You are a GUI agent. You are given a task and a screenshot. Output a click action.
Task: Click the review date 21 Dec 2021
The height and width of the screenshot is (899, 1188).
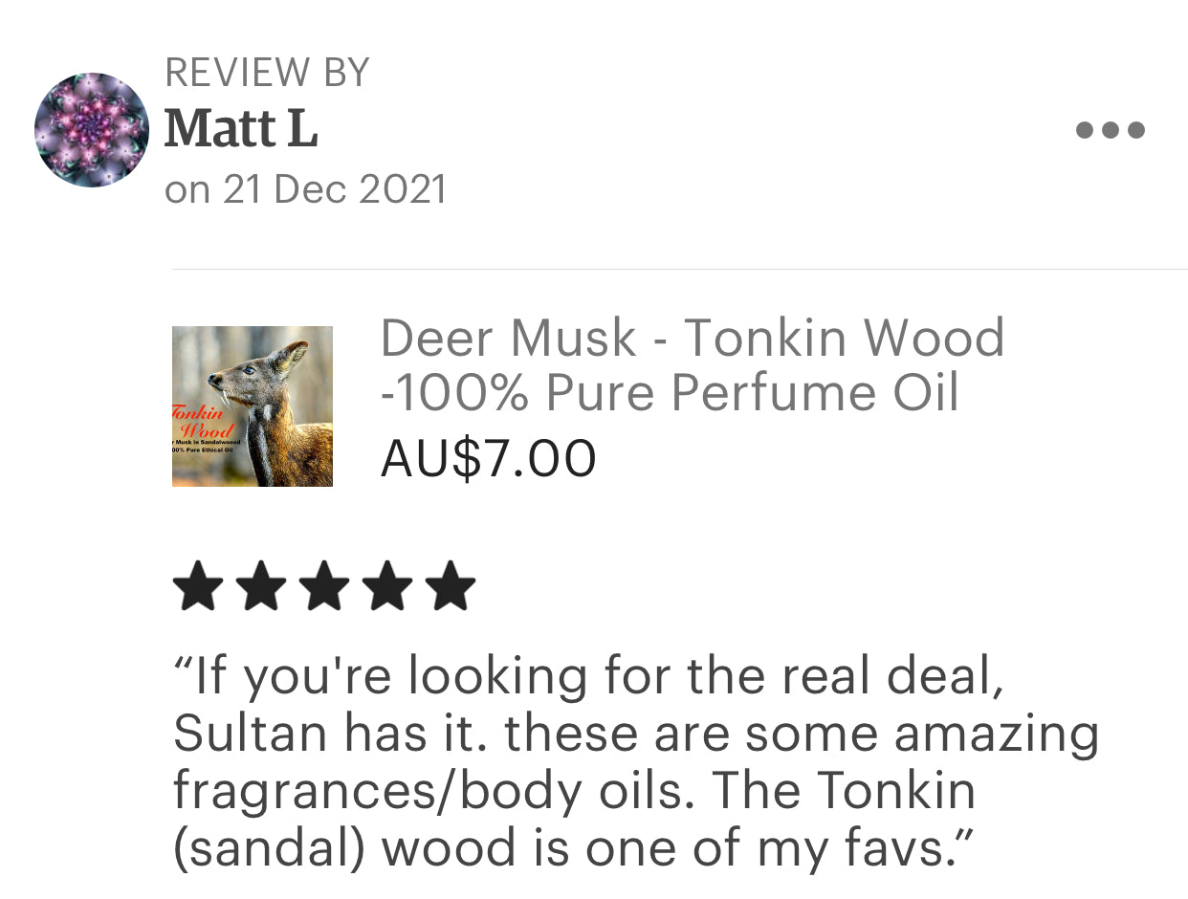(334, 188)
